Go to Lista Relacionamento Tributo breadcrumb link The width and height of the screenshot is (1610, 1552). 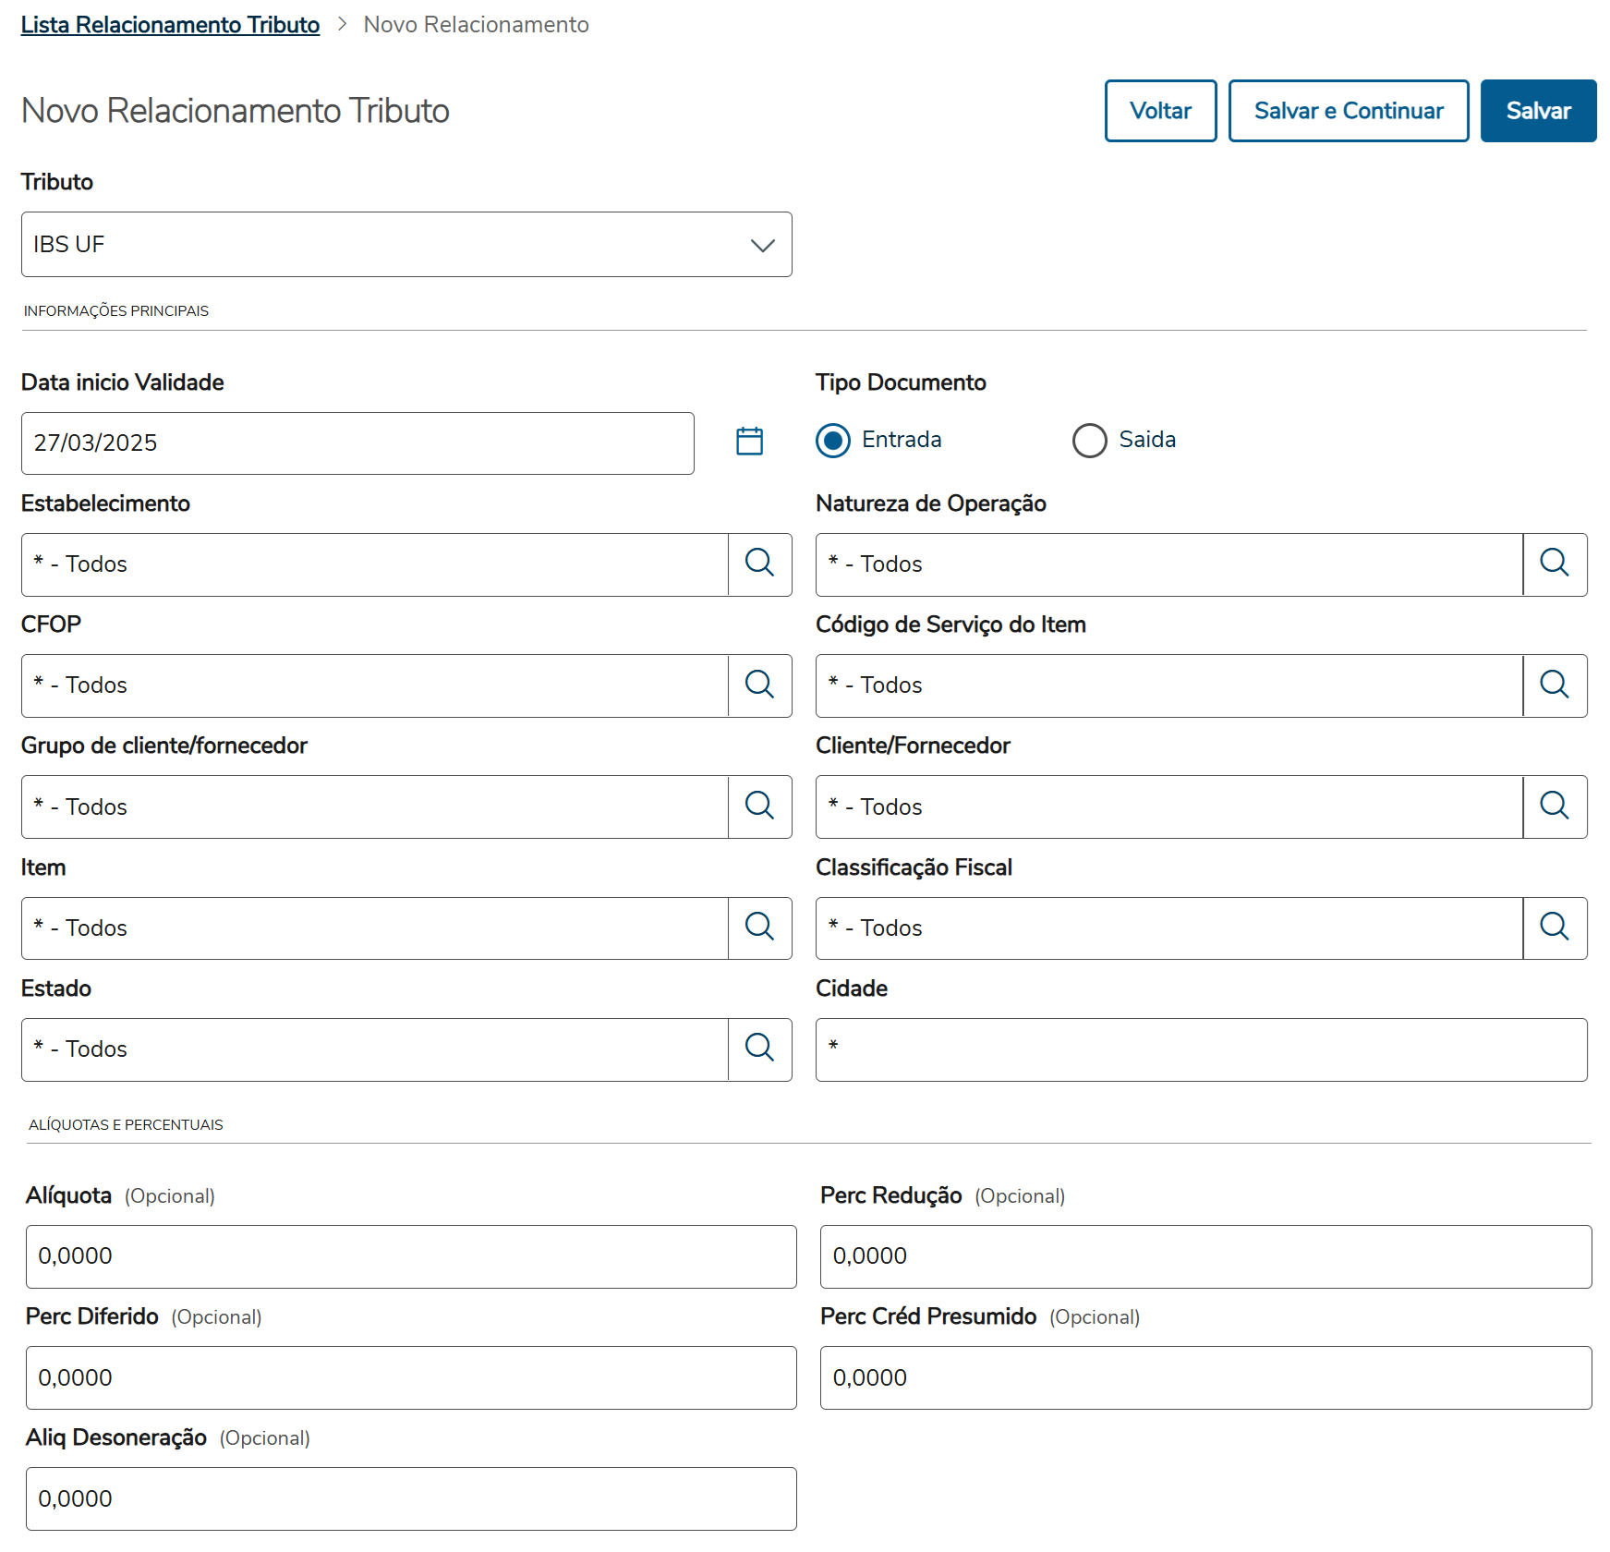pyautogui.click(x=170, y=25)
